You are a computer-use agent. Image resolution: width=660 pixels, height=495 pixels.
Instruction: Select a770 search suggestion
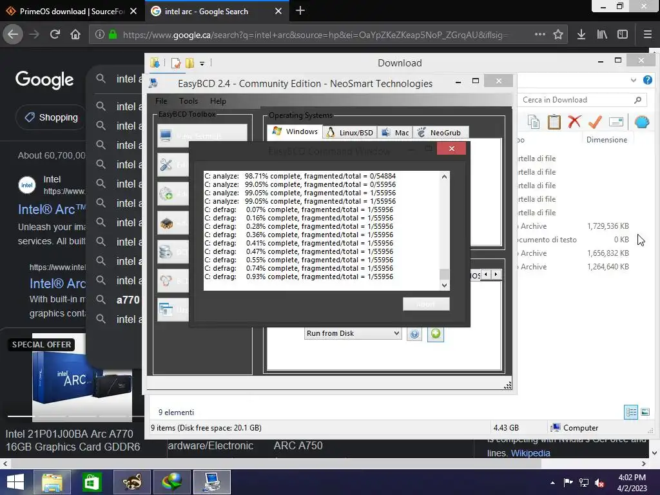[128, 300]
